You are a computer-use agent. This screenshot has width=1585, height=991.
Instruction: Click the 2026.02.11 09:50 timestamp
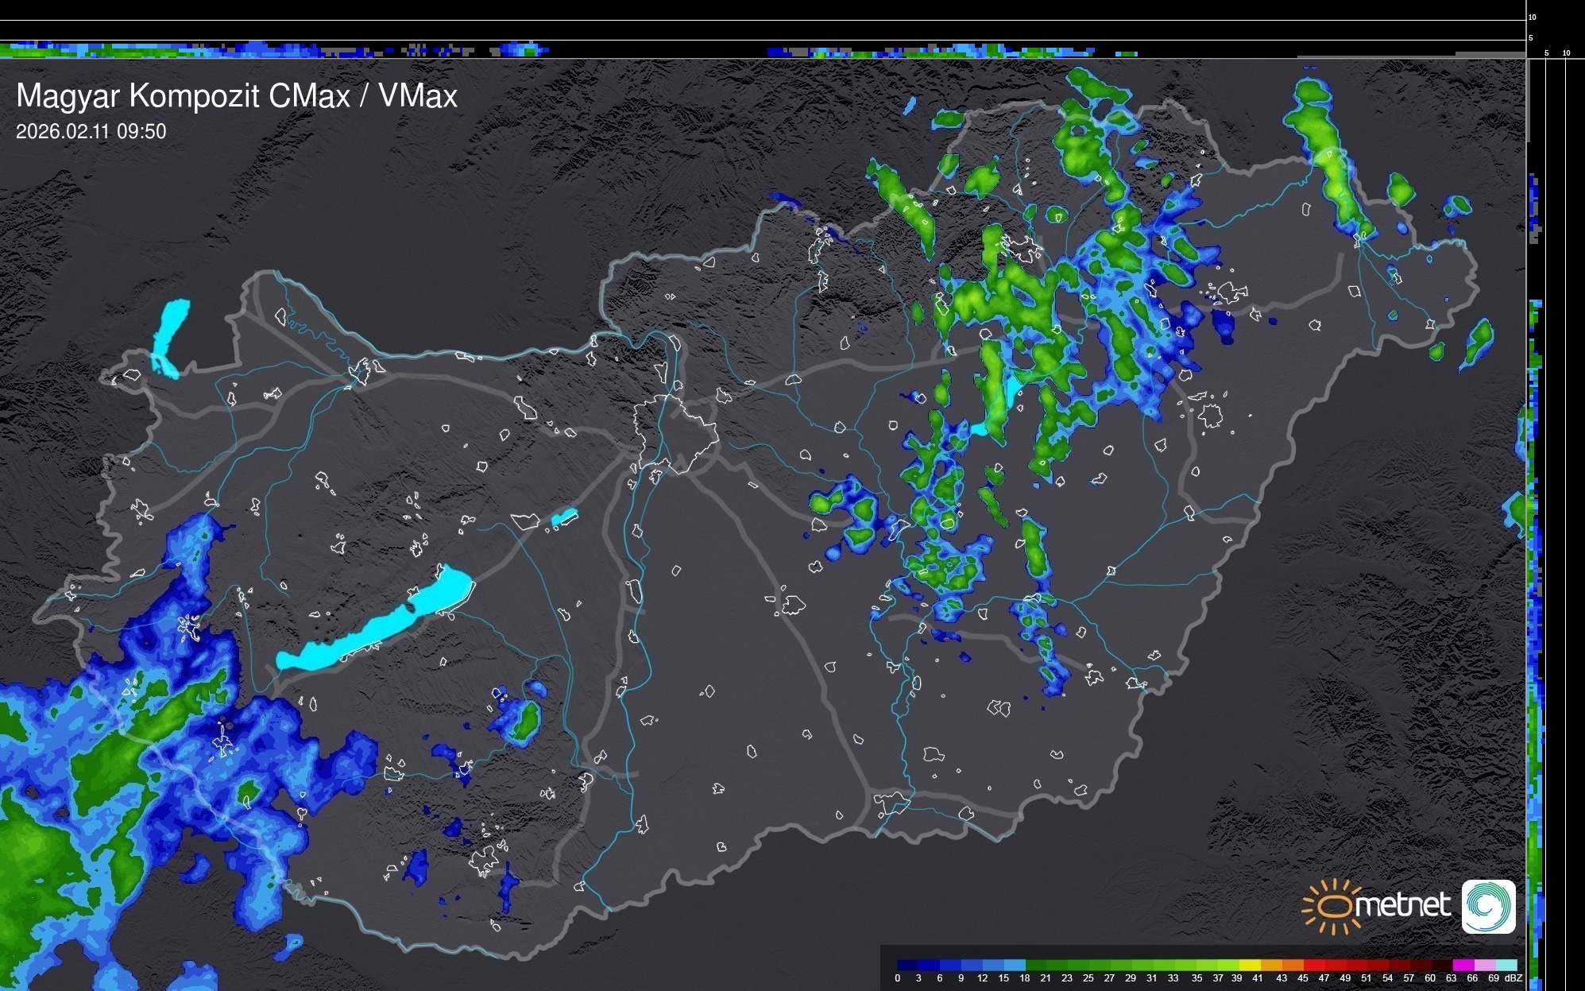click(91, 131)
